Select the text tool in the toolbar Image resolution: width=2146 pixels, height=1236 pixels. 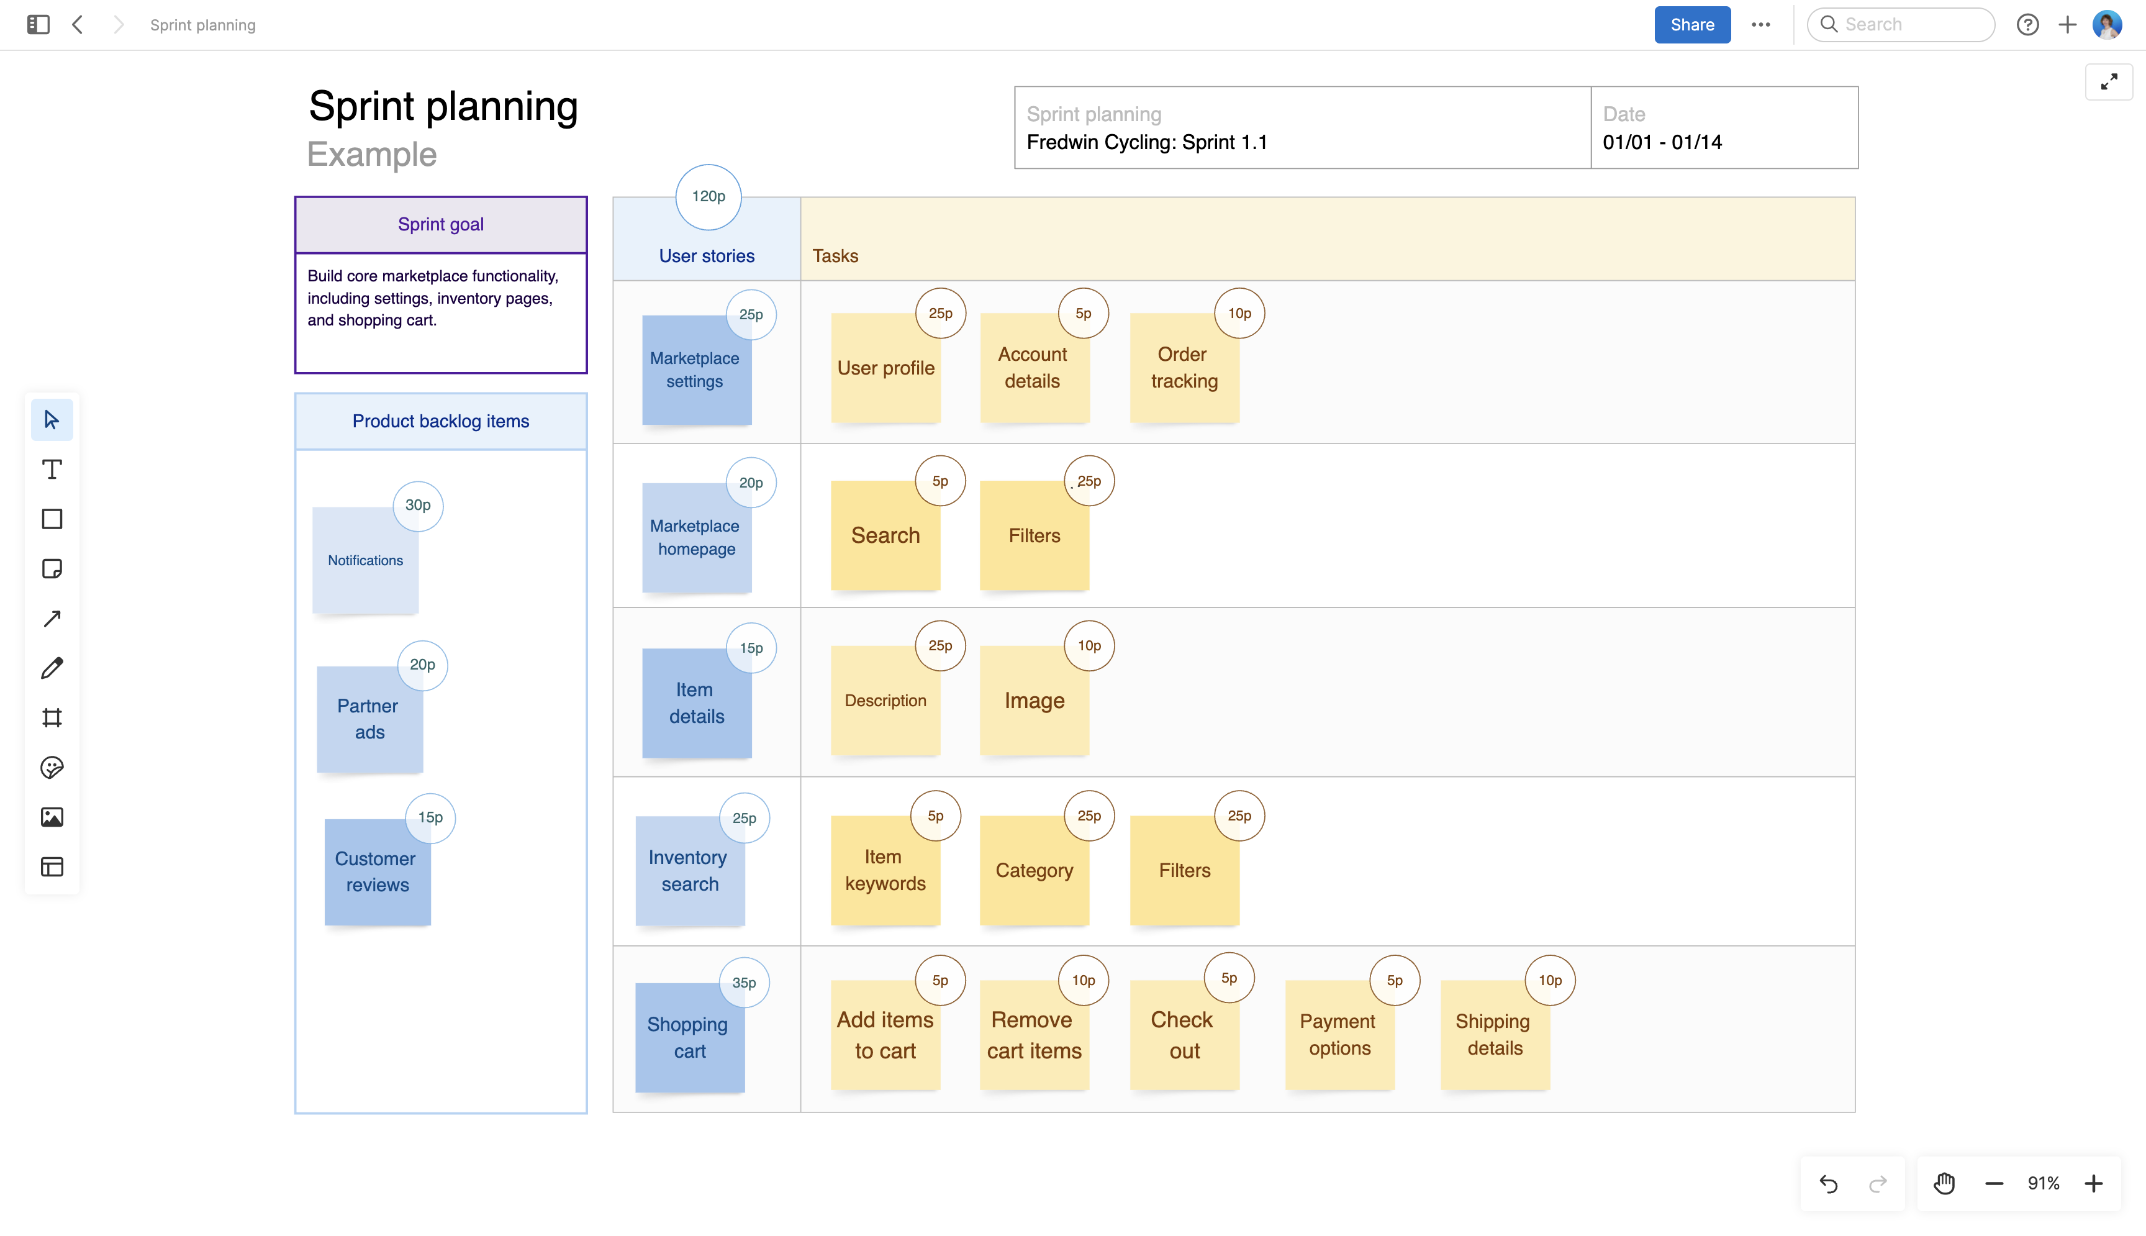(52, 468)
